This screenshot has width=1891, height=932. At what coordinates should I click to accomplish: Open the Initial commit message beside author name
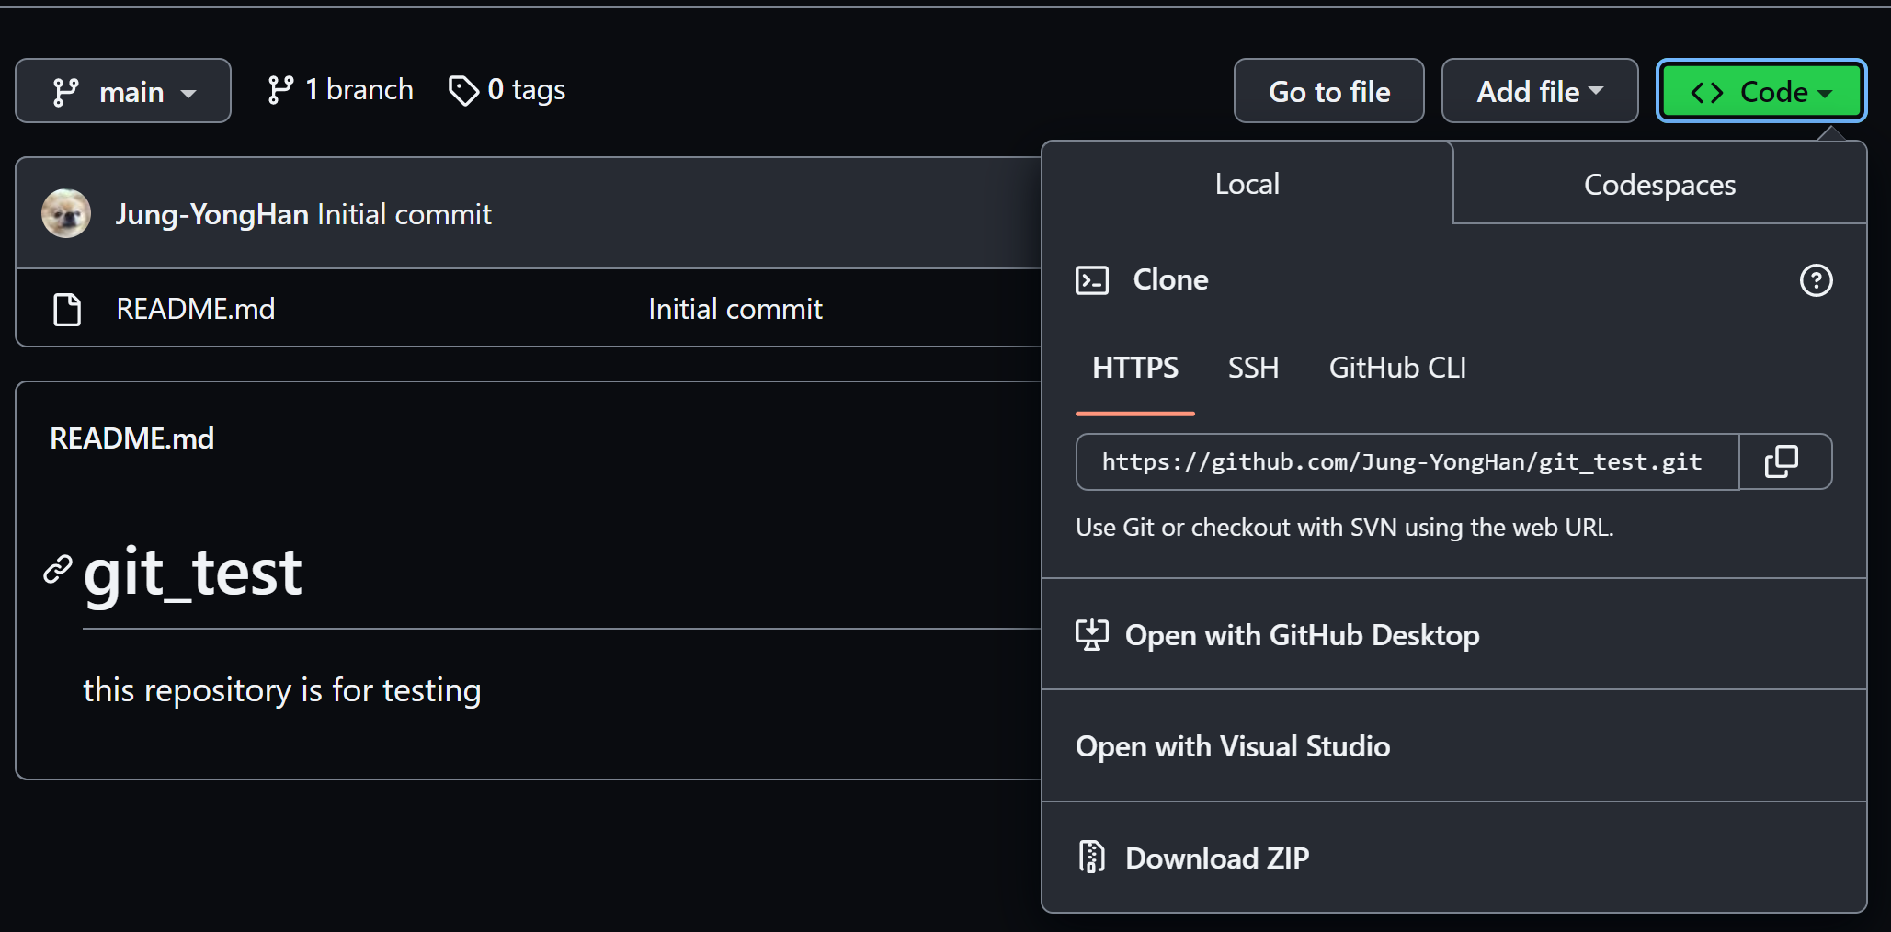(404, 214)
